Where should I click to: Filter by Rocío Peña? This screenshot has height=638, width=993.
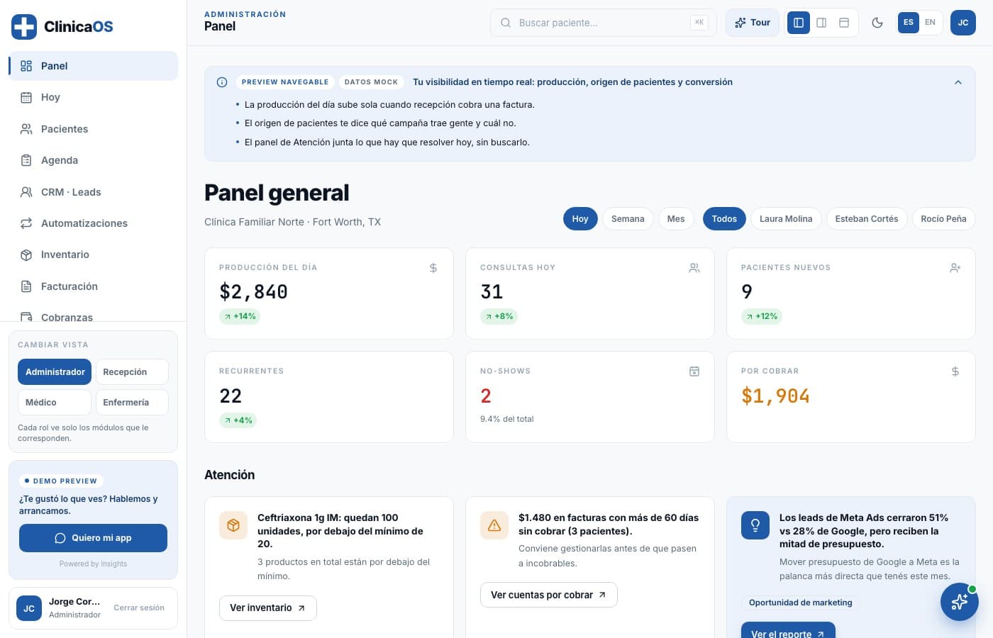943,219
